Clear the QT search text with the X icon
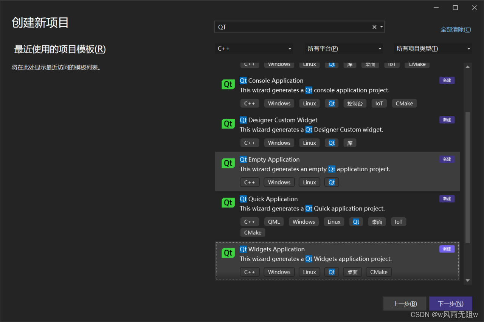This screenshot has width=484, height=322. (x=374, y=27)
